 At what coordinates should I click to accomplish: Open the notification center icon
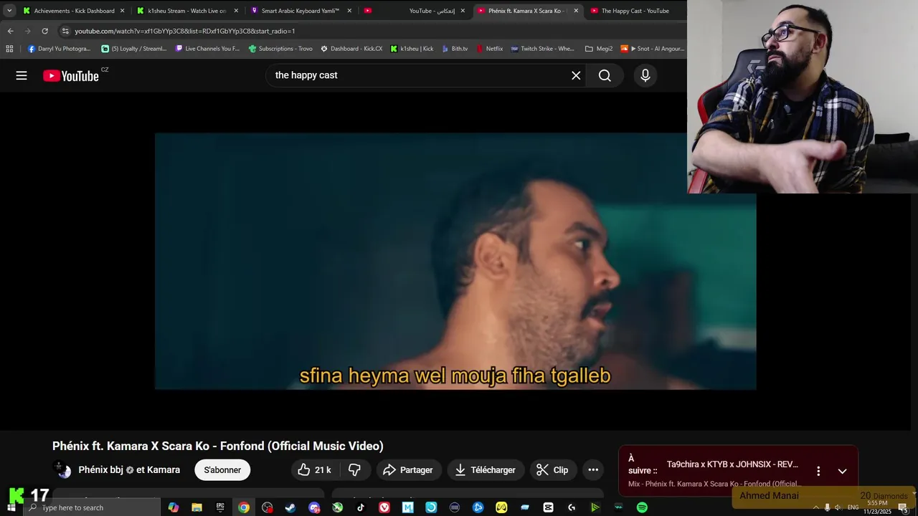[903, 507]
